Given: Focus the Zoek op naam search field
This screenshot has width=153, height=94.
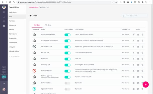Looking at the screenshot, I should click(135, 16).
